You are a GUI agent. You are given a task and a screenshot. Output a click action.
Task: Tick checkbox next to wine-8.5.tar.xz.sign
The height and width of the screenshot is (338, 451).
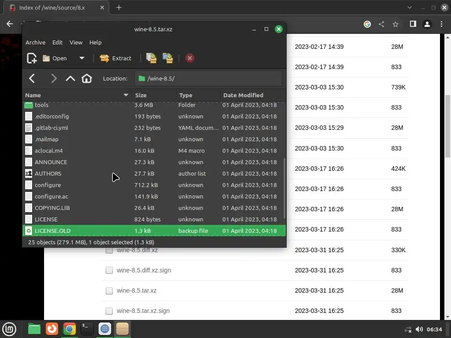click(x=109, y=311)
